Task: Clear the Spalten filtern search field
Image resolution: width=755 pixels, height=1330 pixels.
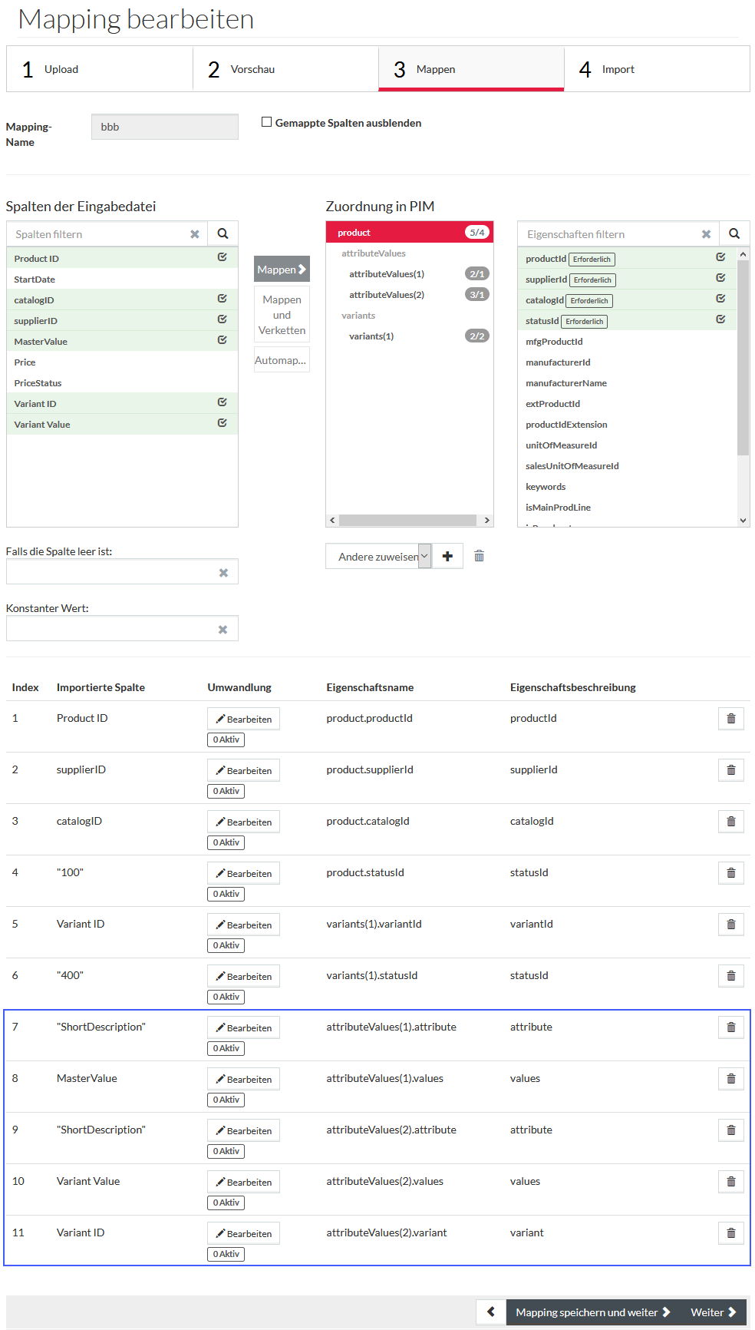Action: [195, 234]
